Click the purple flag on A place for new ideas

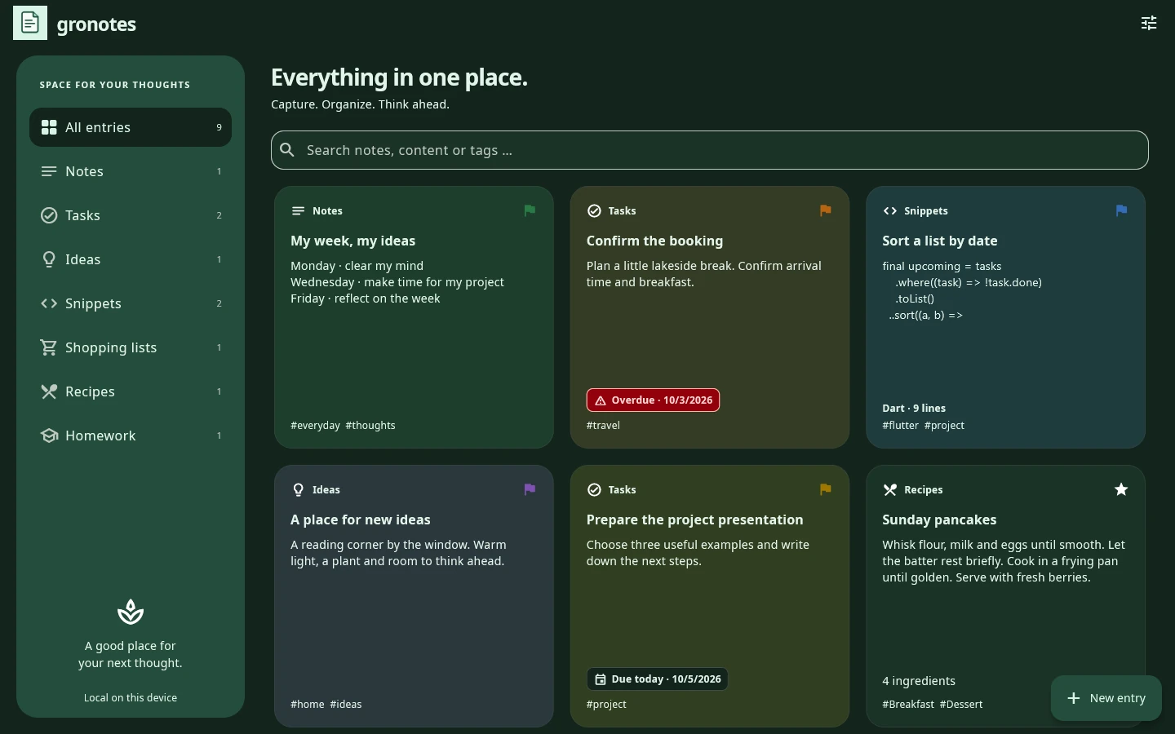(530, 490)
